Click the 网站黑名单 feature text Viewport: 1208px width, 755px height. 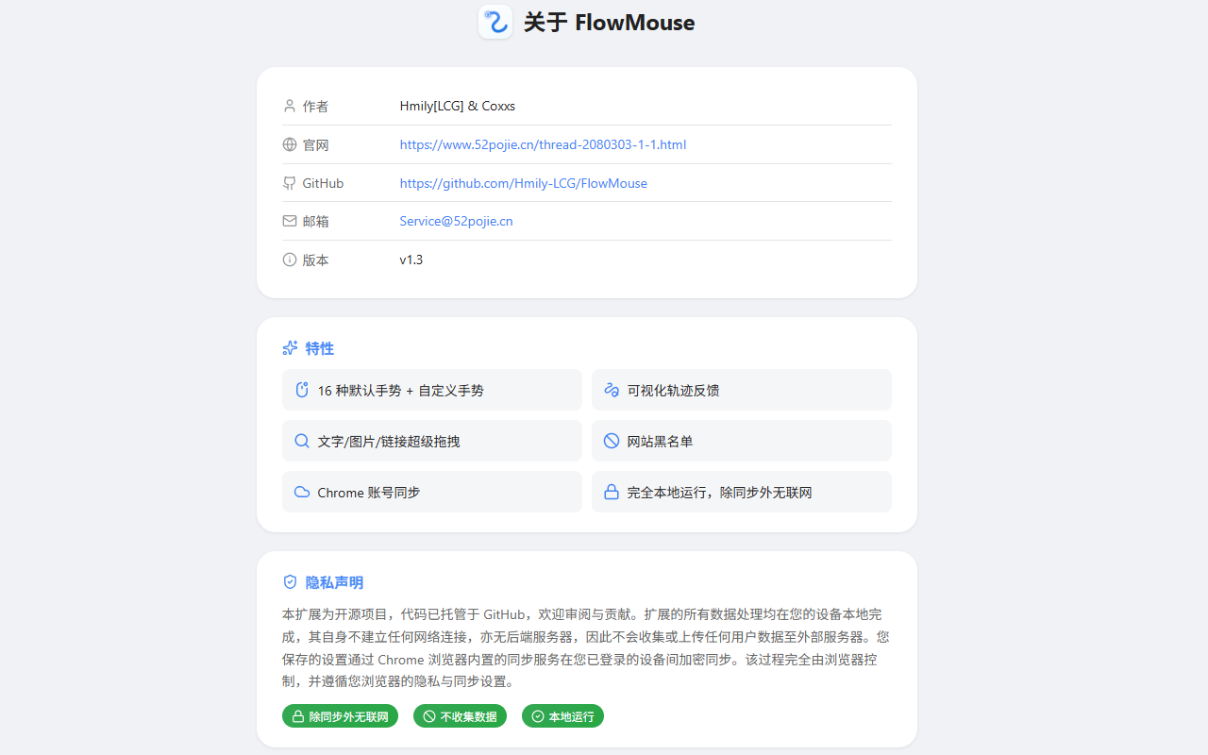[660, 441]
